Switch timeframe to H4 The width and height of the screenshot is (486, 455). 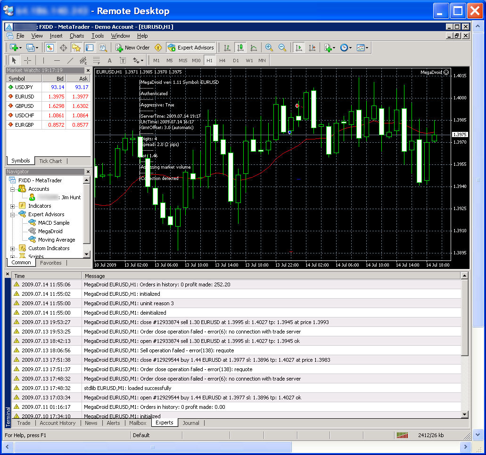click(x=222, y=60)
